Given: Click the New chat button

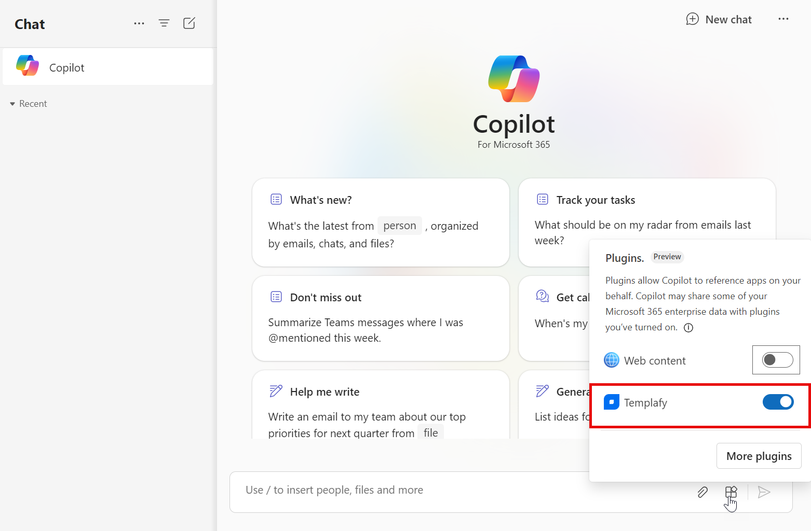Looking at the screenshot, I should (x=719, y=19).
